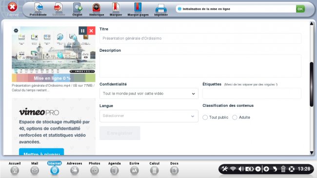Open the Adresses contacts application

pos(75,168)
